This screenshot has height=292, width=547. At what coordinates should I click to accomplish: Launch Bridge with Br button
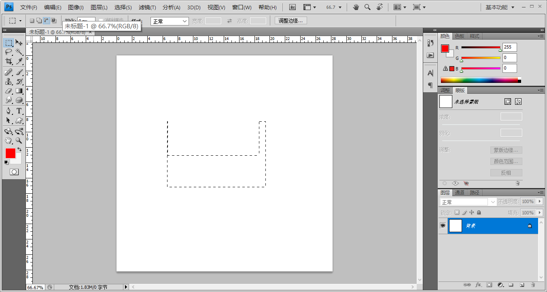coord(293,7)
